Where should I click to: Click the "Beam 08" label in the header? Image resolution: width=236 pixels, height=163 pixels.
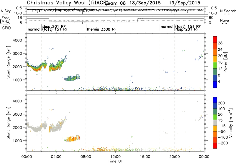(x=115, y=3)
